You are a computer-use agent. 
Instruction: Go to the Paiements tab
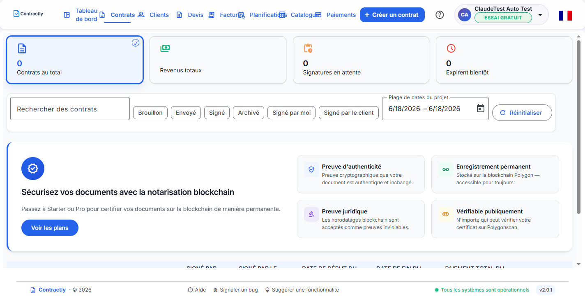pyautogui.click(x=341, y=15)
